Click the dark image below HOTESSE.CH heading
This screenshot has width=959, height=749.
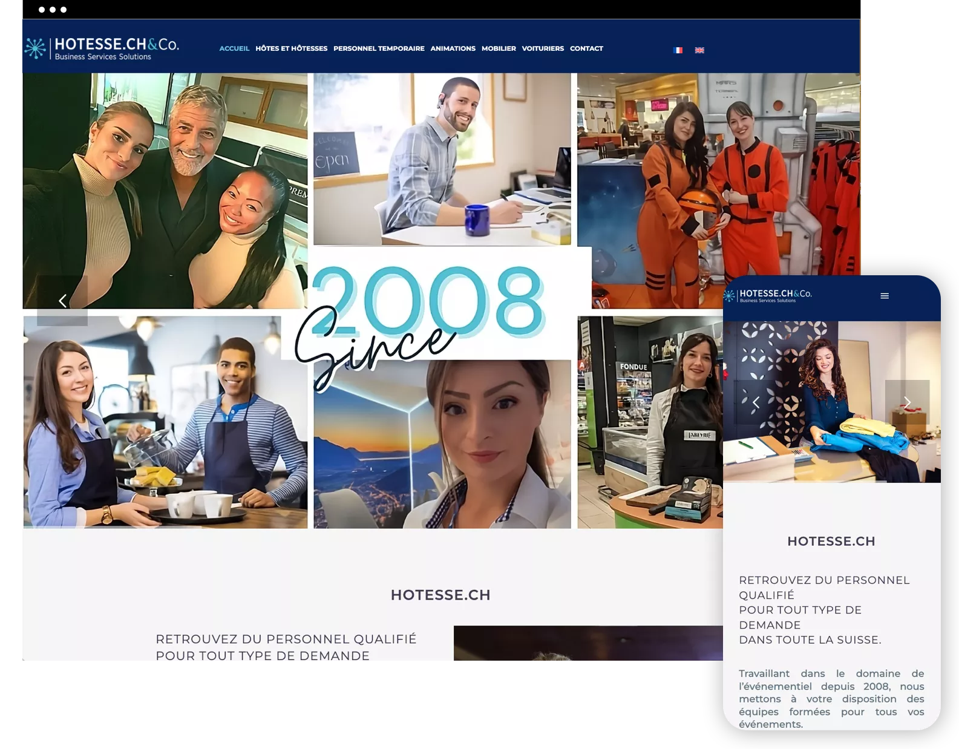(x=588, y=643)
